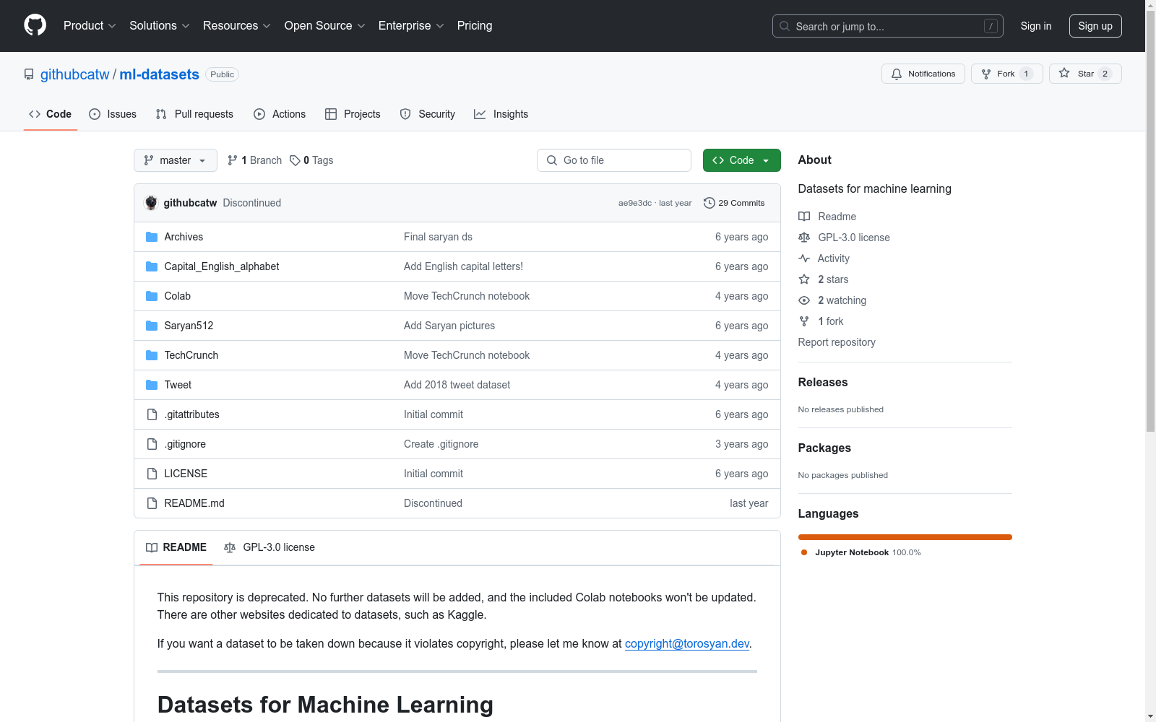Expand the Resources menu

click(x=237, y=26)
